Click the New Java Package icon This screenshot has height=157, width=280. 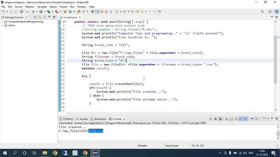tap(65, 12)
